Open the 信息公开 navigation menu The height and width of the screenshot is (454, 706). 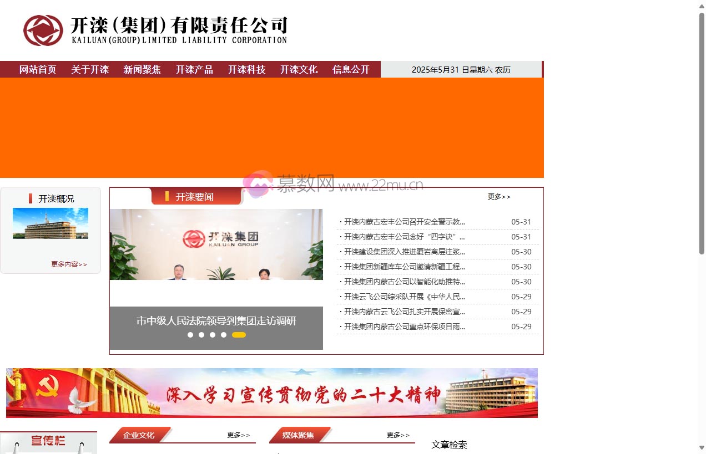pos(351,69)
